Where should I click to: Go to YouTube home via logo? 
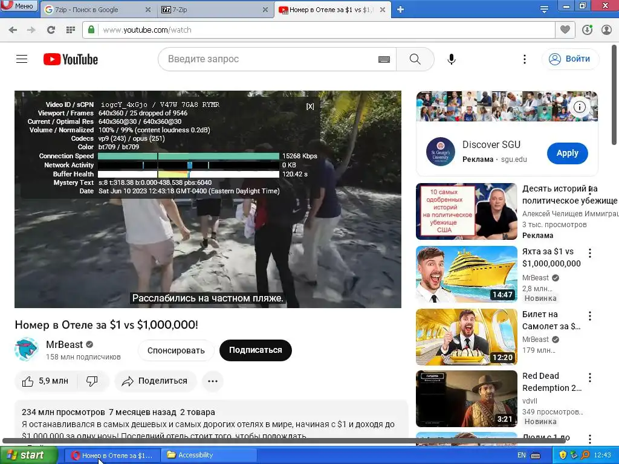click(71, 59)
